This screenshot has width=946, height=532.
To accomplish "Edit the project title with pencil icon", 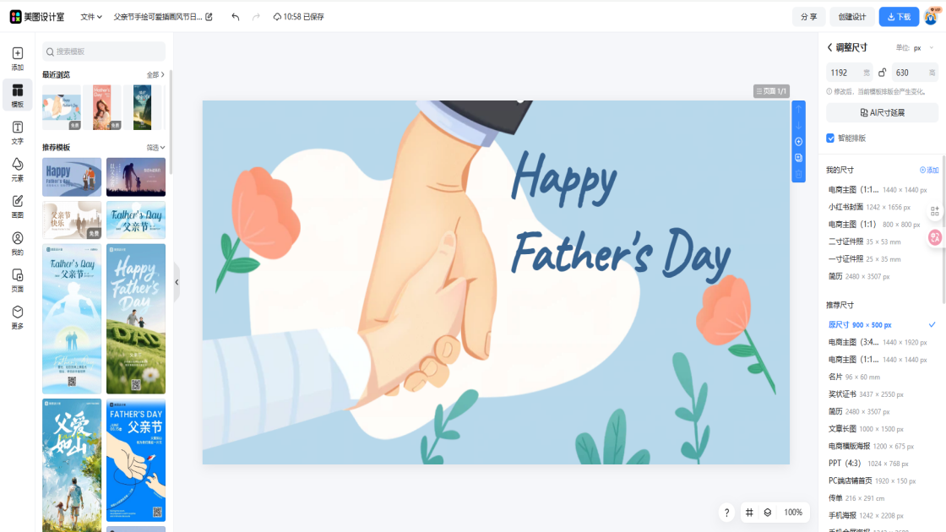I will click(209, 17).
